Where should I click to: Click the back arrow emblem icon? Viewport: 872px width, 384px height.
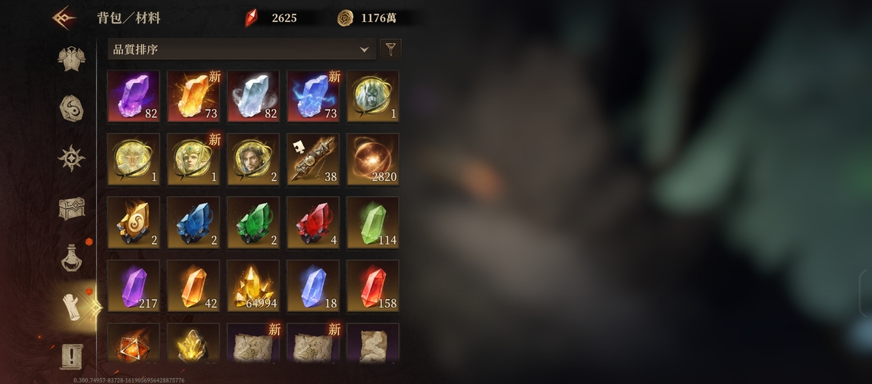pos(64,17)
